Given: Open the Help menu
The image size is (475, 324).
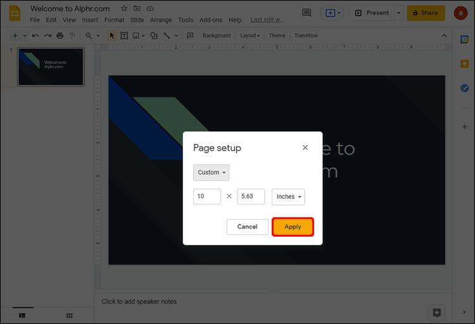Looking at the screenshot, I should pyautogui.click(x=235, y=20).
